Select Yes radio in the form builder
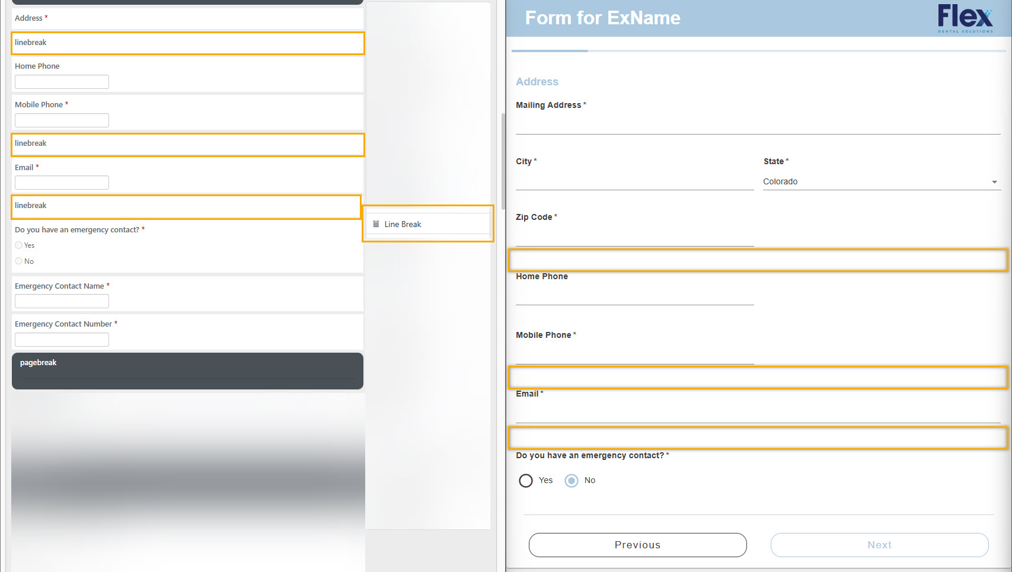 pos(19,245)
